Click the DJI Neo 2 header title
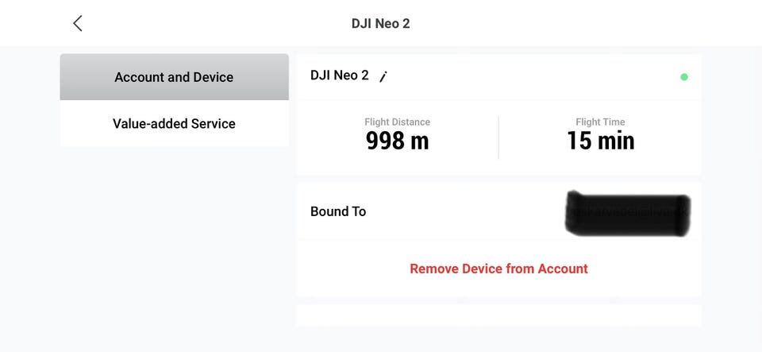The width and height of the screenshot is (762, 352). click(381, 23)
